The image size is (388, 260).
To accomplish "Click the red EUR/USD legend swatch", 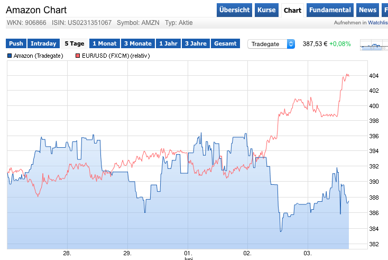I will coord(78,56).
